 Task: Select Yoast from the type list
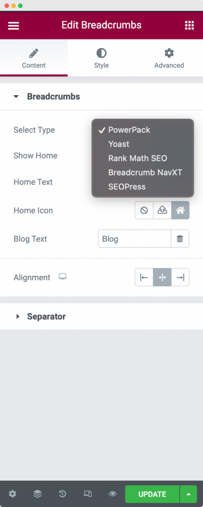coord(119,144)
